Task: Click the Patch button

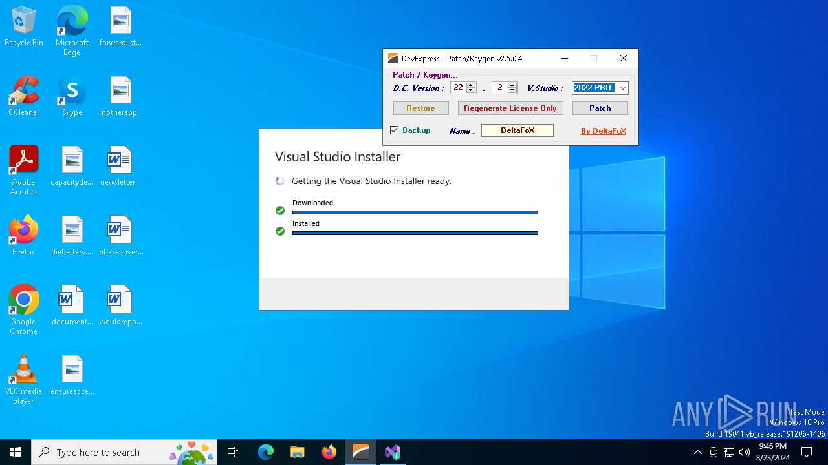Action: tap(600, 108)
